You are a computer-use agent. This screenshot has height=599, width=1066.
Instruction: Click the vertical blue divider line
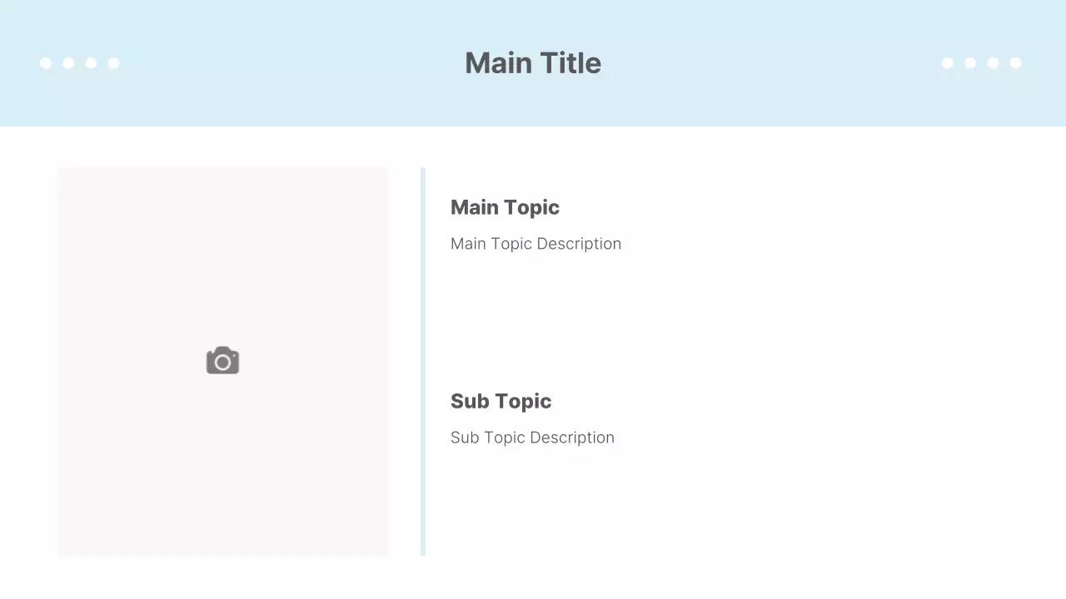[423, 361]
